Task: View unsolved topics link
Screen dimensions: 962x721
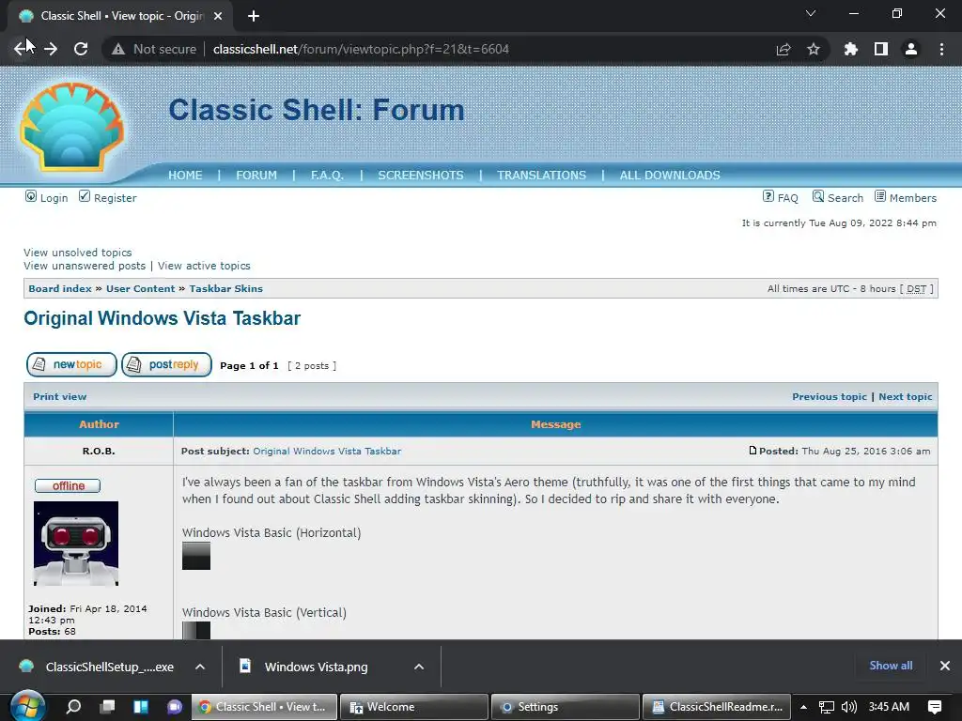Action: tap(77, 252)
